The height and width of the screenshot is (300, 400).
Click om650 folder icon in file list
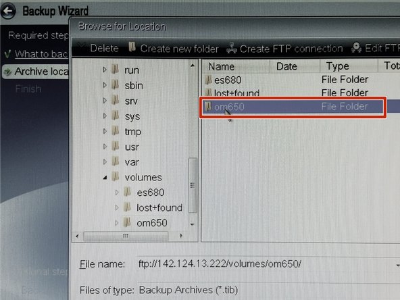click(x=208, y=106)
